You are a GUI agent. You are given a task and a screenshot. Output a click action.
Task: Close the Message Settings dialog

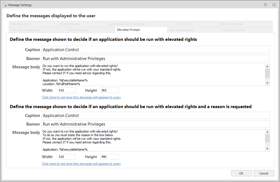click(274, 5)
